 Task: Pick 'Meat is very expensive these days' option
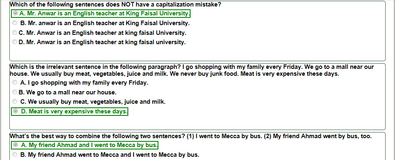click(15, 111)
